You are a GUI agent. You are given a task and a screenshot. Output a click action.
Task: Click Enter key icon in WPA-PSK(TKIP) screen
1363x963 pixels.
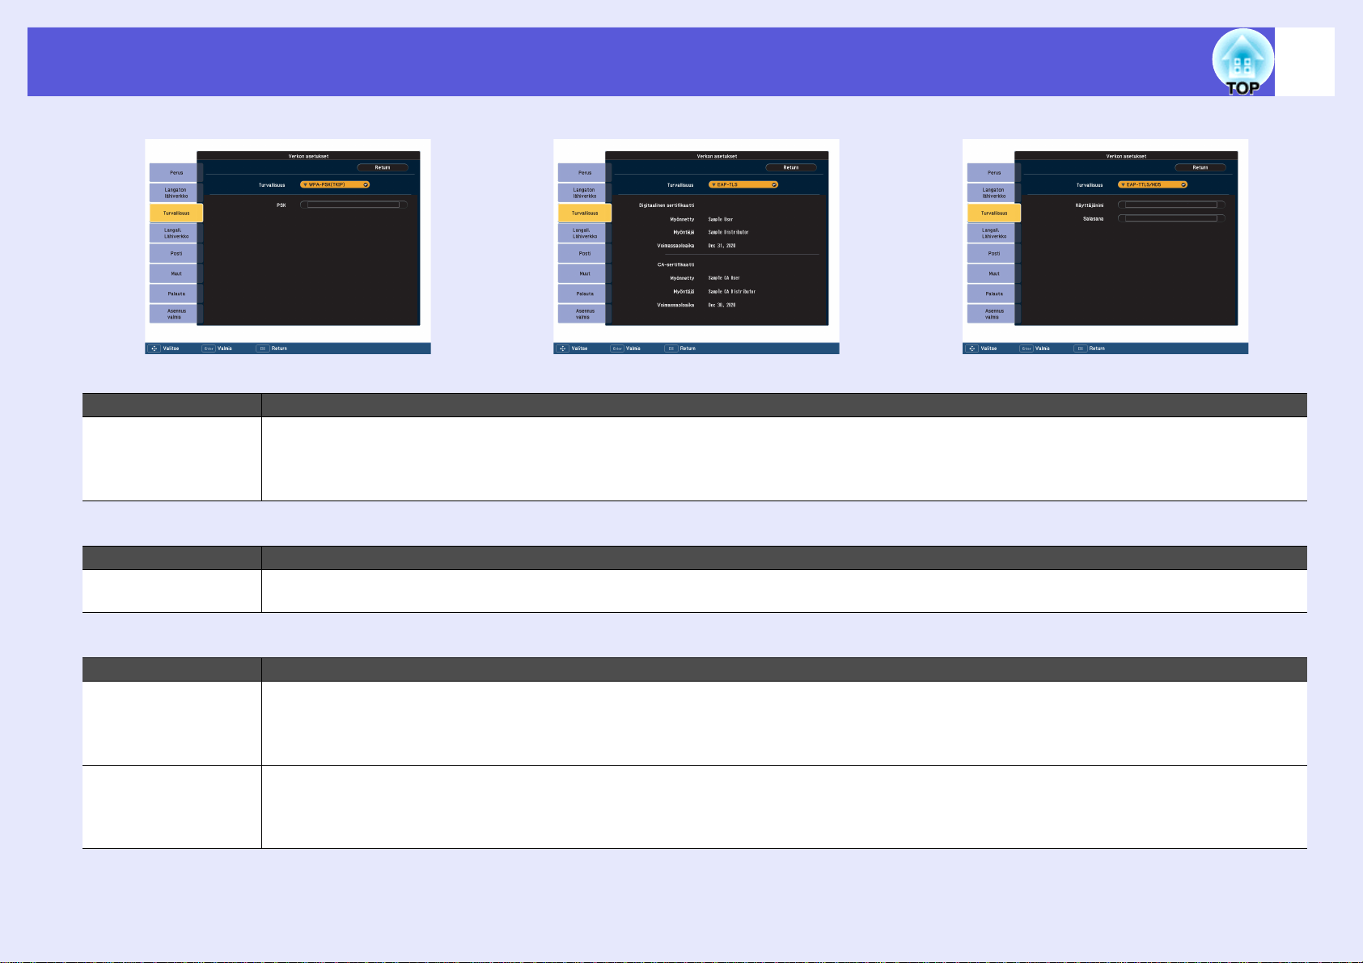pos(208,348)
